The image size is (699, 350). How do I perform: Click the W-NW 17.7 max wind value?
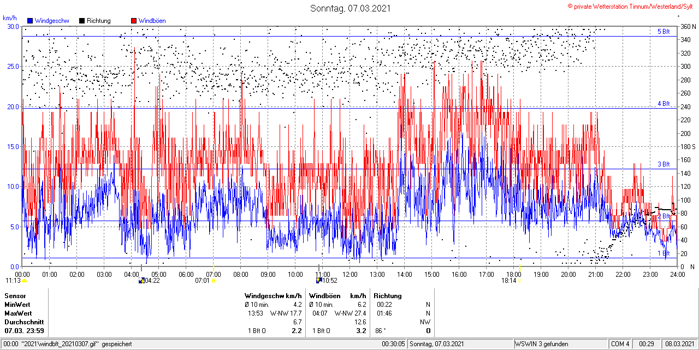pyautogui.click(x=286, y=313)
